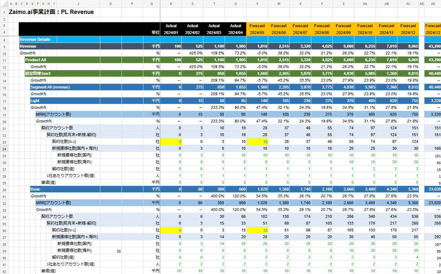The height and width of the screenshot is (274, 441).
Task: Select column header R
Action: (x=171, y=4)
